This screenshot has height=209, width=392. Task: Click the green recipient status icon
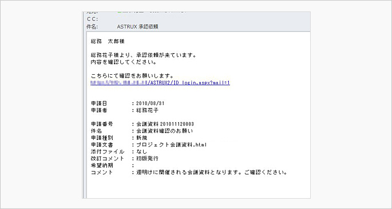point(119,12)
